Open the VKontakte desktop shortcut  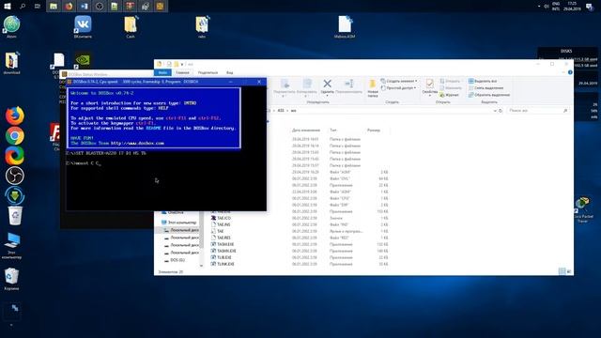click(x=83, y=27)
